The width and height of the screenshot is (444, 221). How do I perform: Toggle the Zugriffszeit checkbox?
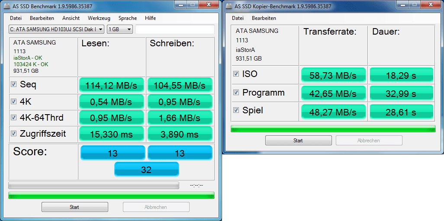point(13,134)
